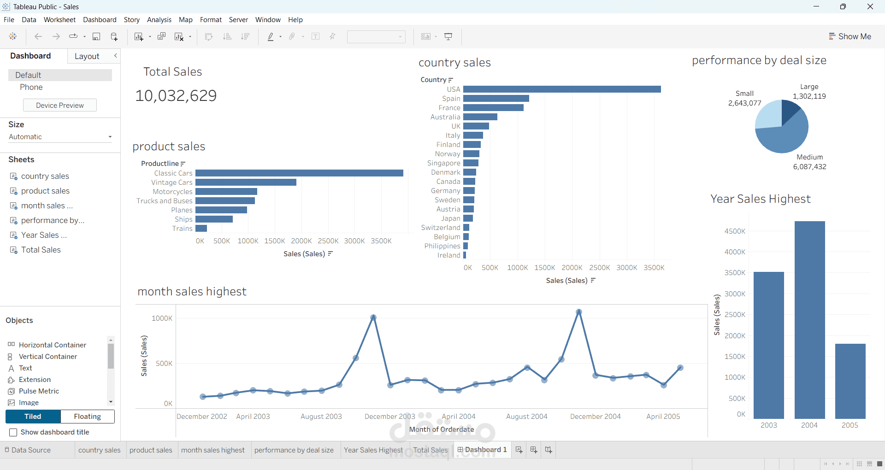Viewport: 885px width, 470px height.
Task: Click the Objects list scrollbar down arrow
Action: tap(111, 402)
